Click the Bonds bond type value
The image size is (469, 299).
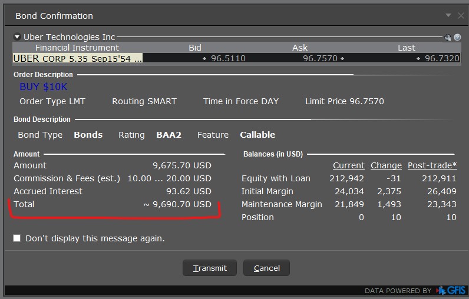tap(88, 135)
